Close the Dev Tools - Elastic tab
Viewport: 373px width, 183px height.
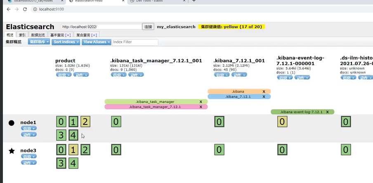(x=184, y=1)
